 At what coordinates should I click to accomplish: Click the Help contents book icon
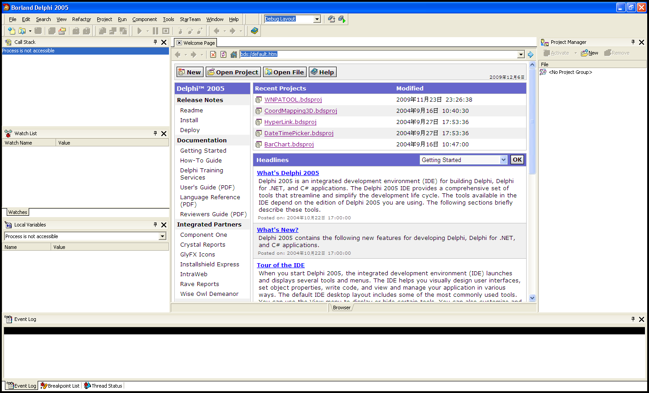[x=255, y=31]
